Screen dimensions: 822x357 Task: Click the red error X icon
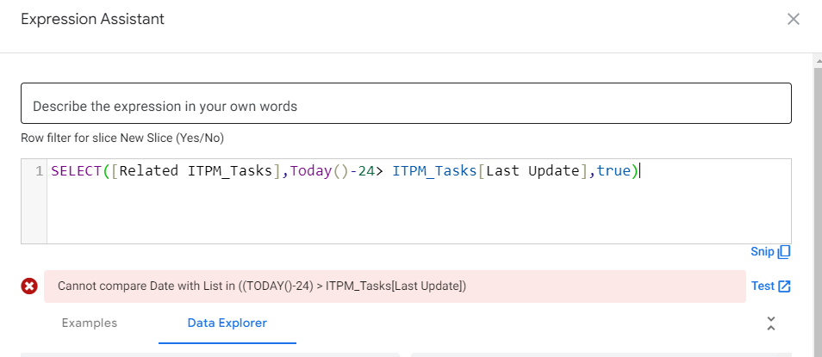pyautogui.click(x=29, y=286)
